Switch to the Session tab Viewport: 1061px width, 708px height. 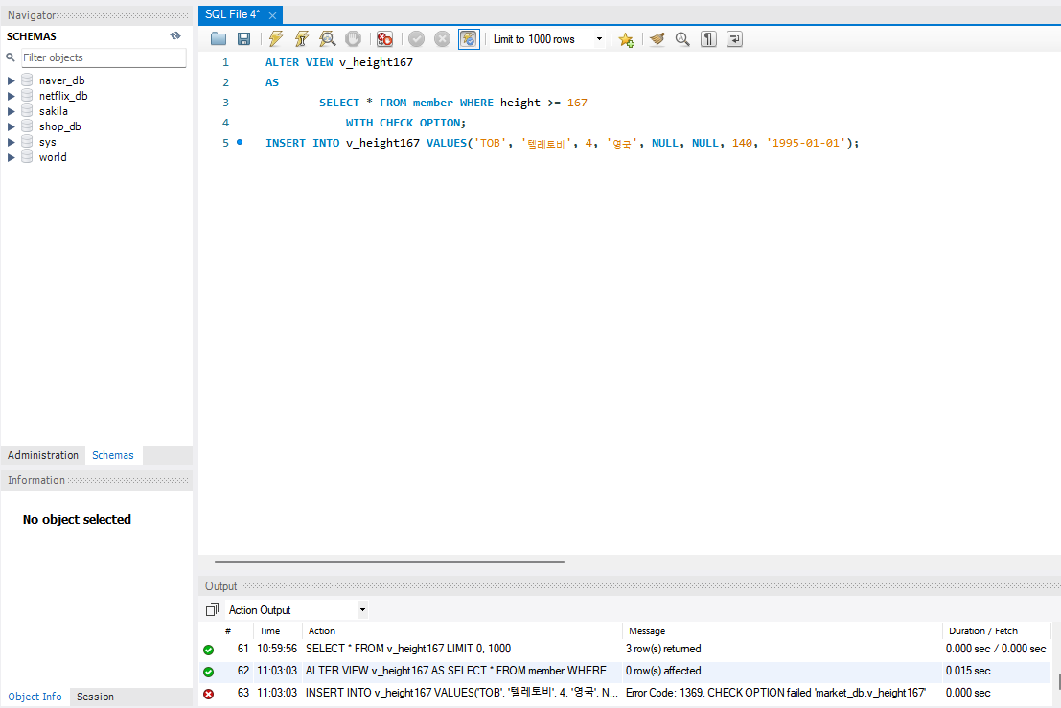pos(95,697)
